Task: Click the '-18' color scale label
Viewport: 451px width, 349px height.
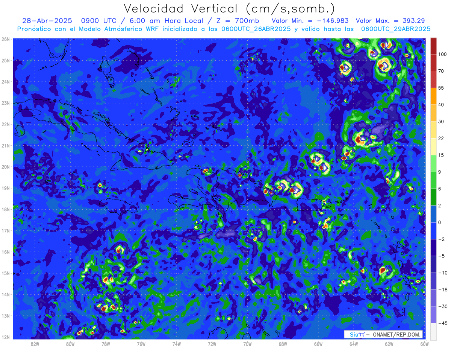Action: pyautogui.click(x=442, y=289)
